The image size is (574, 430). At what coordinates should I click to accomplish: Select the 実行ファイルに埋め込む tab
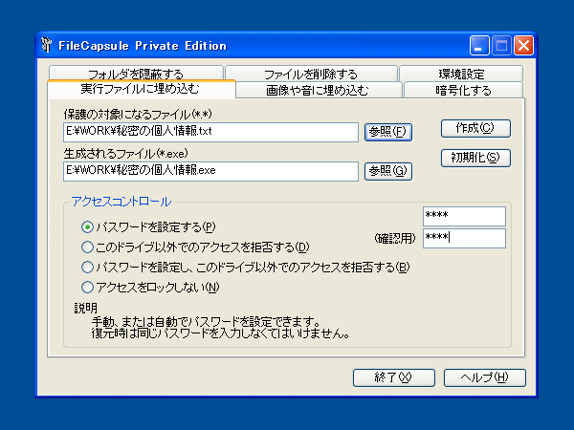[x=142, y=89]
